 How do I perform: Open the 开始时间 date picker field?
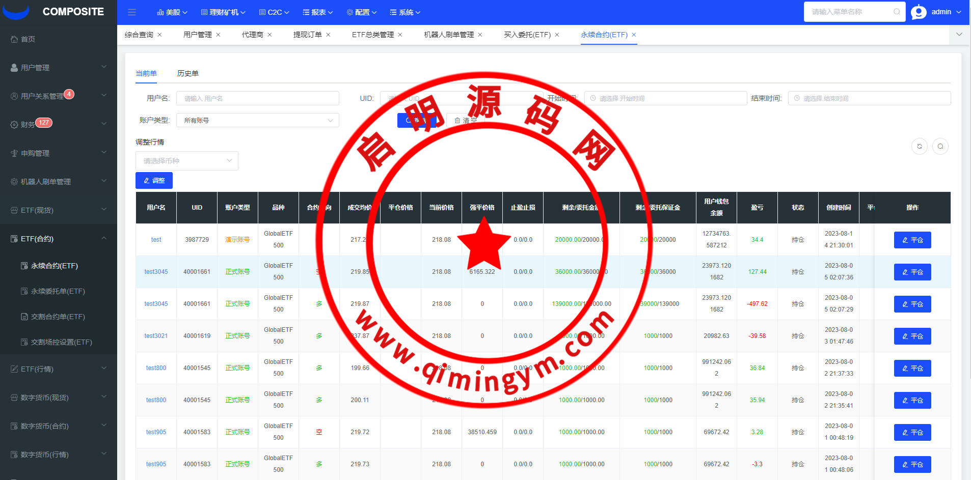(665, 98)
